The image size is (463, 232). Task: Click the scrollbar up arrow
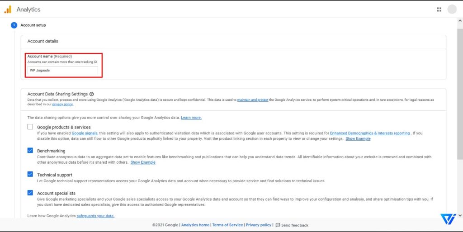click(x=460, y=21)
